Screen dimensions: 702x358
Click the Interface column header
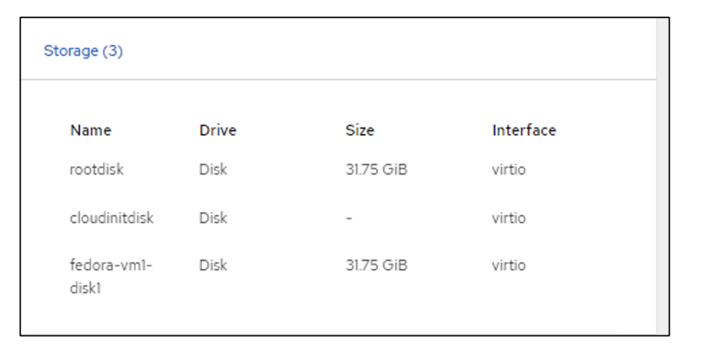point(523,130)
